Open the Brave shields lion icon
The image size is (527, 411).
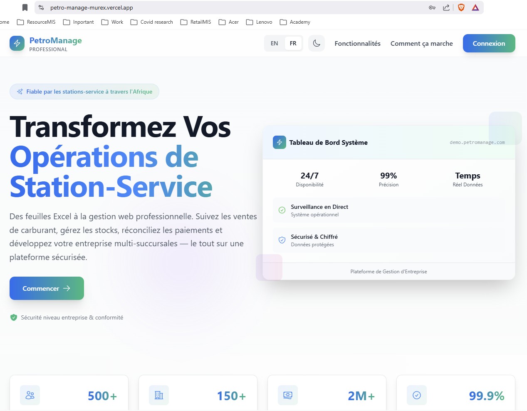coord(461,7)
